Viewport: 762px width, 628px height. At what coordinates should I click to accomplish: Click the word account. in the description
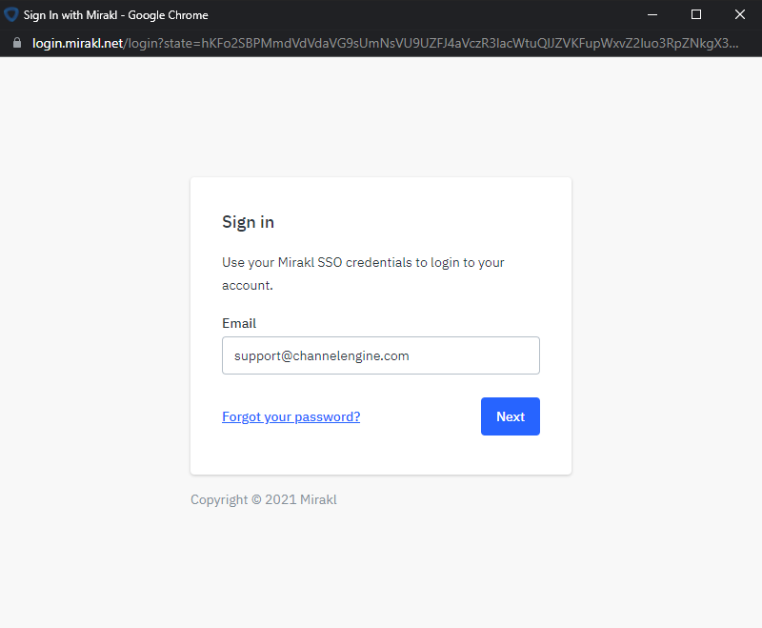[248, 285]
